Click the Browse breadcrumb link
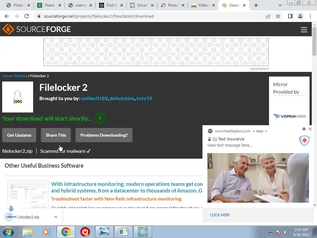 (21, 76)
